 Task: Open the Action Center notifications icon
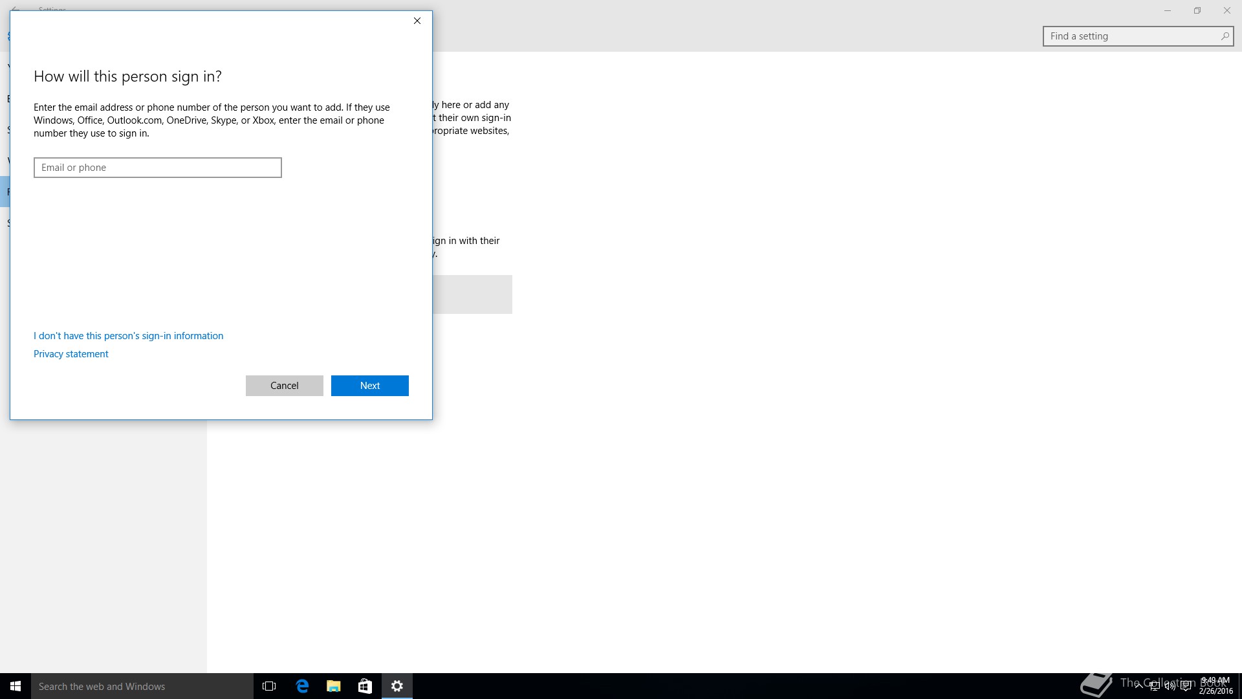point(1186,687)
